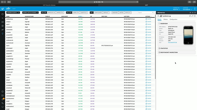
Task: Block the sj-macbook client
Action: click(x=148, y=27)
